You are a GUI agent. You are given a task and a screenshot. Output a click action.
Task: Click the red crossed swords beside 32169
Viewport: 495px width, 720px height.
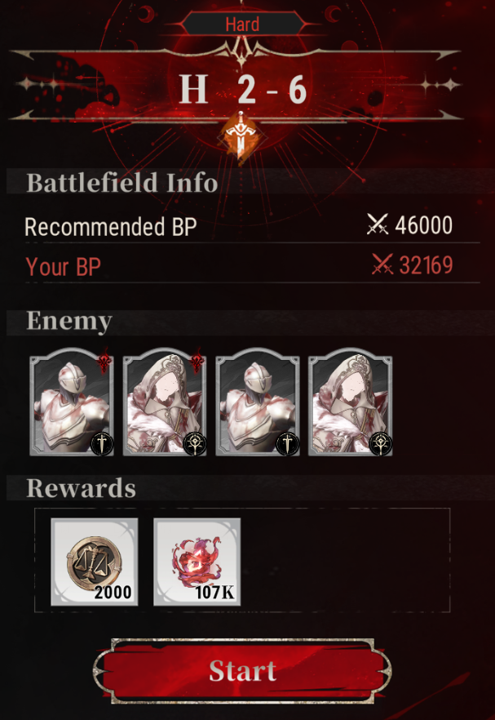[x=382, y=265]
